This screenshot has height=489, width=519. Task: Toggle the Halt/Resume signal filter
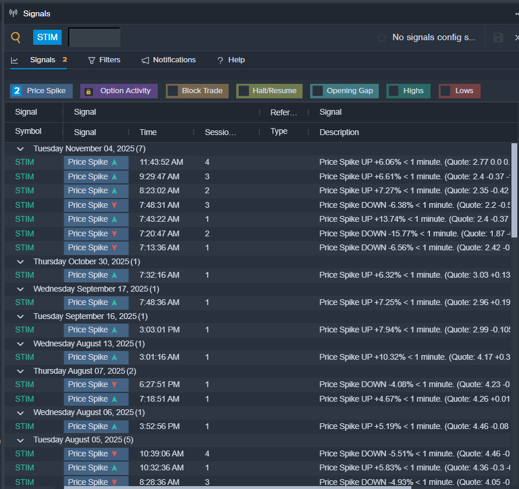pyautogui.click(x=244, y=91)
